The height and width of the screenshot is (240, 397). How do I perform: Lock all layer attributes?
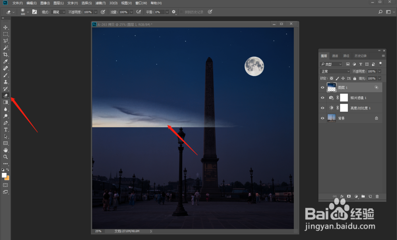pos(355,79)
